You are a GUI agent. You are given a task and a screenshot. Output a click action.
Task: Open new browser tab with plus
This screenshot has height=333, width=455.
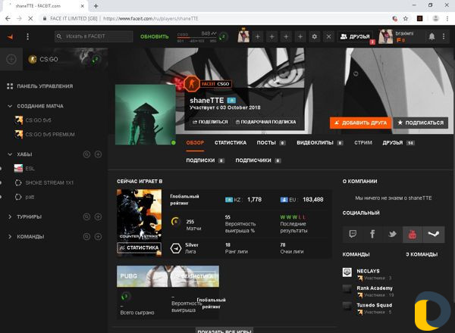pyautogui.click(x=96, y=6)
